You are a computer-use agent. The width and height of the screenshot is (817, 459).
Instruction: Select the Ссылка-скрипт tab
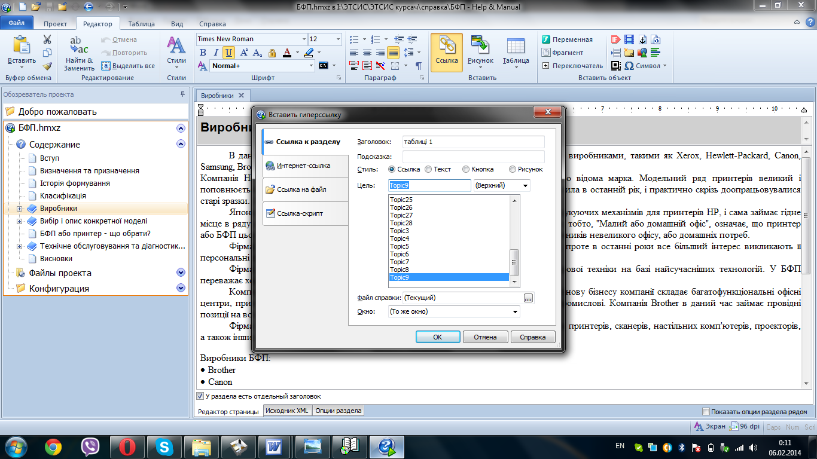(305, 213)
